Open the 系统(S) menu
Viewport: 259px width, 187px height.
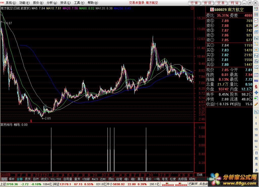pos(11,3)
